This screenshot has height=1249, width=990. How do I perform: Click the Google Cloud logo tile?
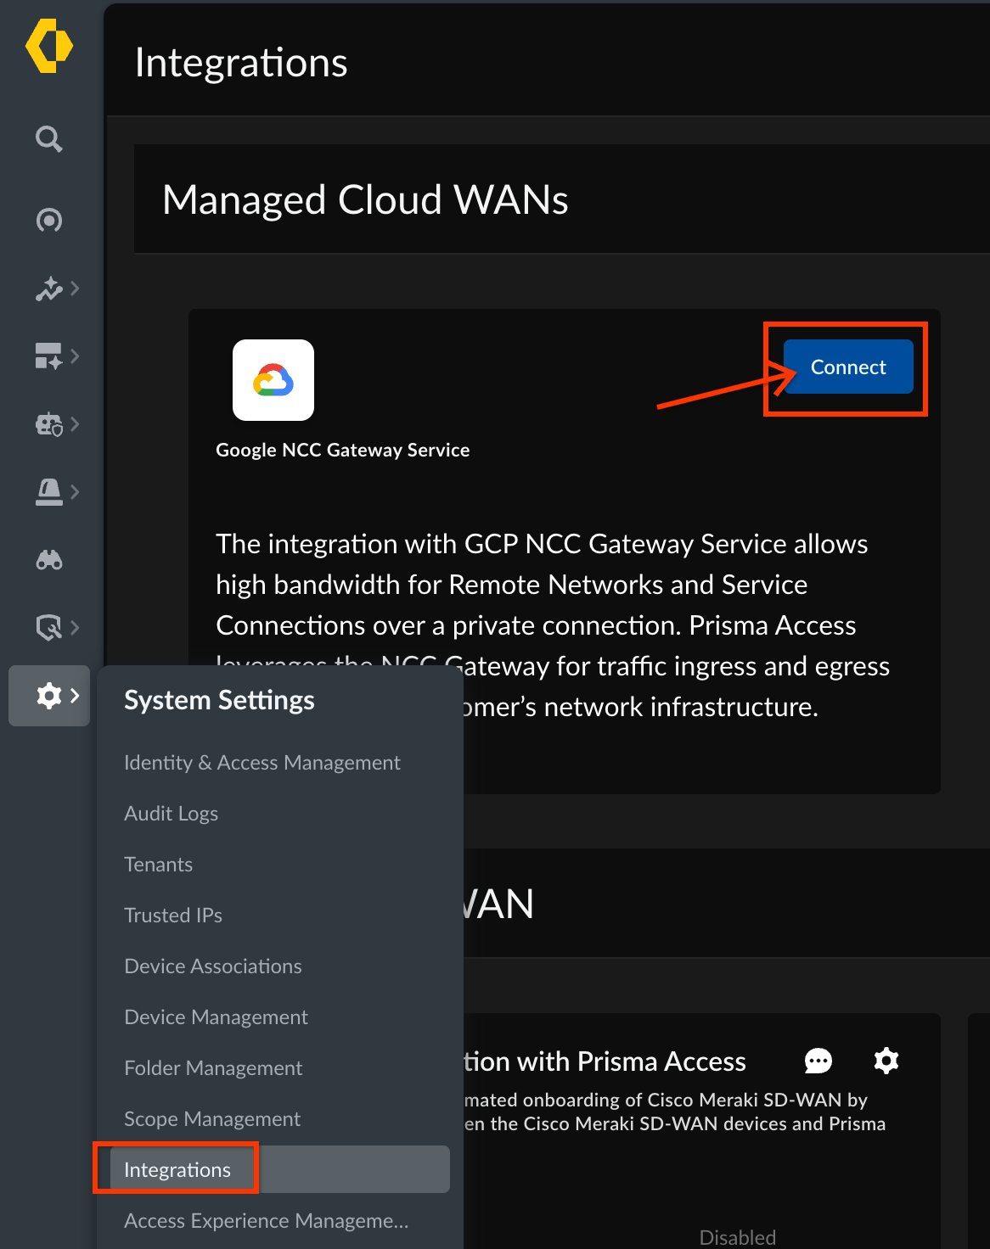pyautogui.click(x=273, y=380)
